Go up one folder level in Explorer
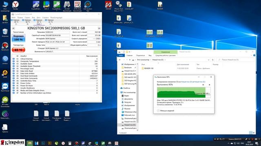This screenshot has height=146, width=261. [x=130, y=60]
